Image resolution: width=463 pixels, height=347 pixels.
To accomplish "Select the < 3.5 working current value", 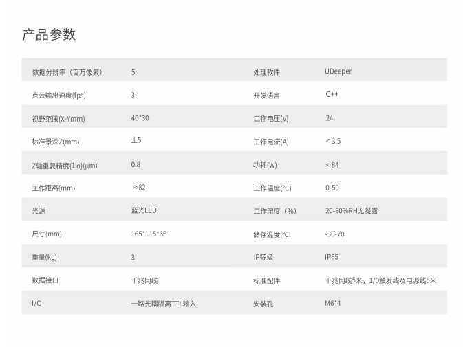I will 333,142.
